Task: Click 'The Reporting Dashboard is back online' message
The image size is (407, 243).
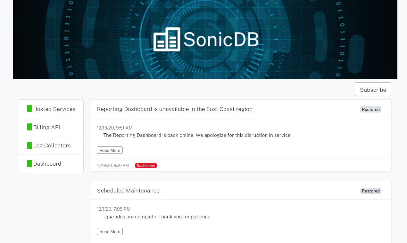Action: (197, 135)
